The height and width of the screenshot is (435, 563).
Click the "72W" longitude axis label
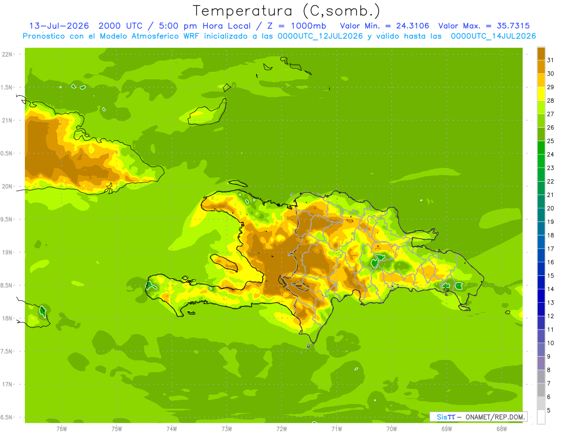(281, 428)
